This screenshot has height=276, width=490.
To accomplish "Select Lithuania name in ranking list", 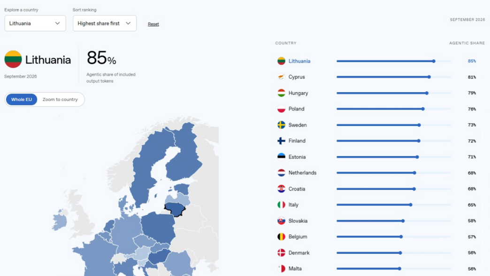I will click(299, 61).
